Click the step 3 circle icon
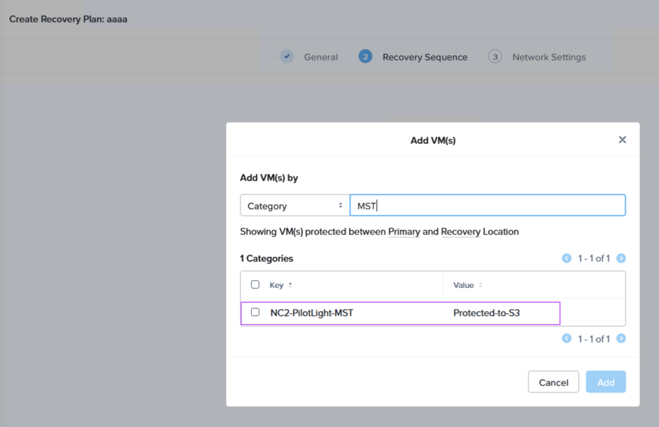 (x=495, y=57)
